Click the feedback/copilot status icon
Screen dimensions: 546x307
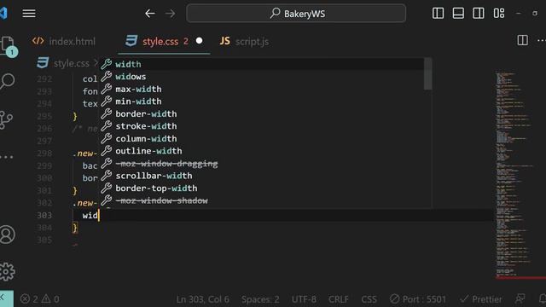coord(520,298)
